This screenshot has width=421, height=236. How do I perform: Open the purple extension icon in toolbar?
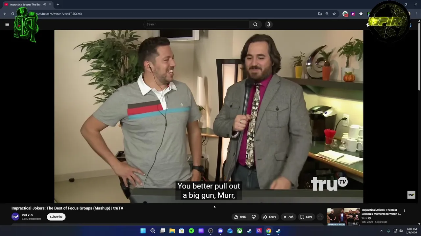[353, 14]
